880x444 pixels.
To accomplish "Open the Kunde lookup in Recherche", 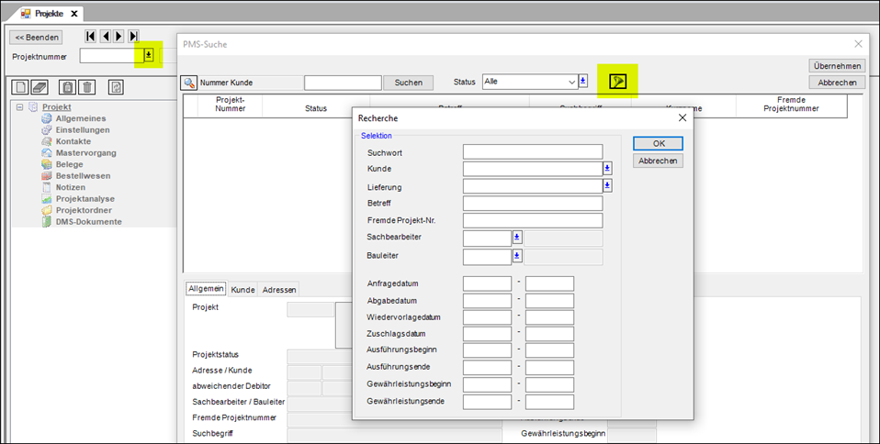I will (x=607, y=169).
